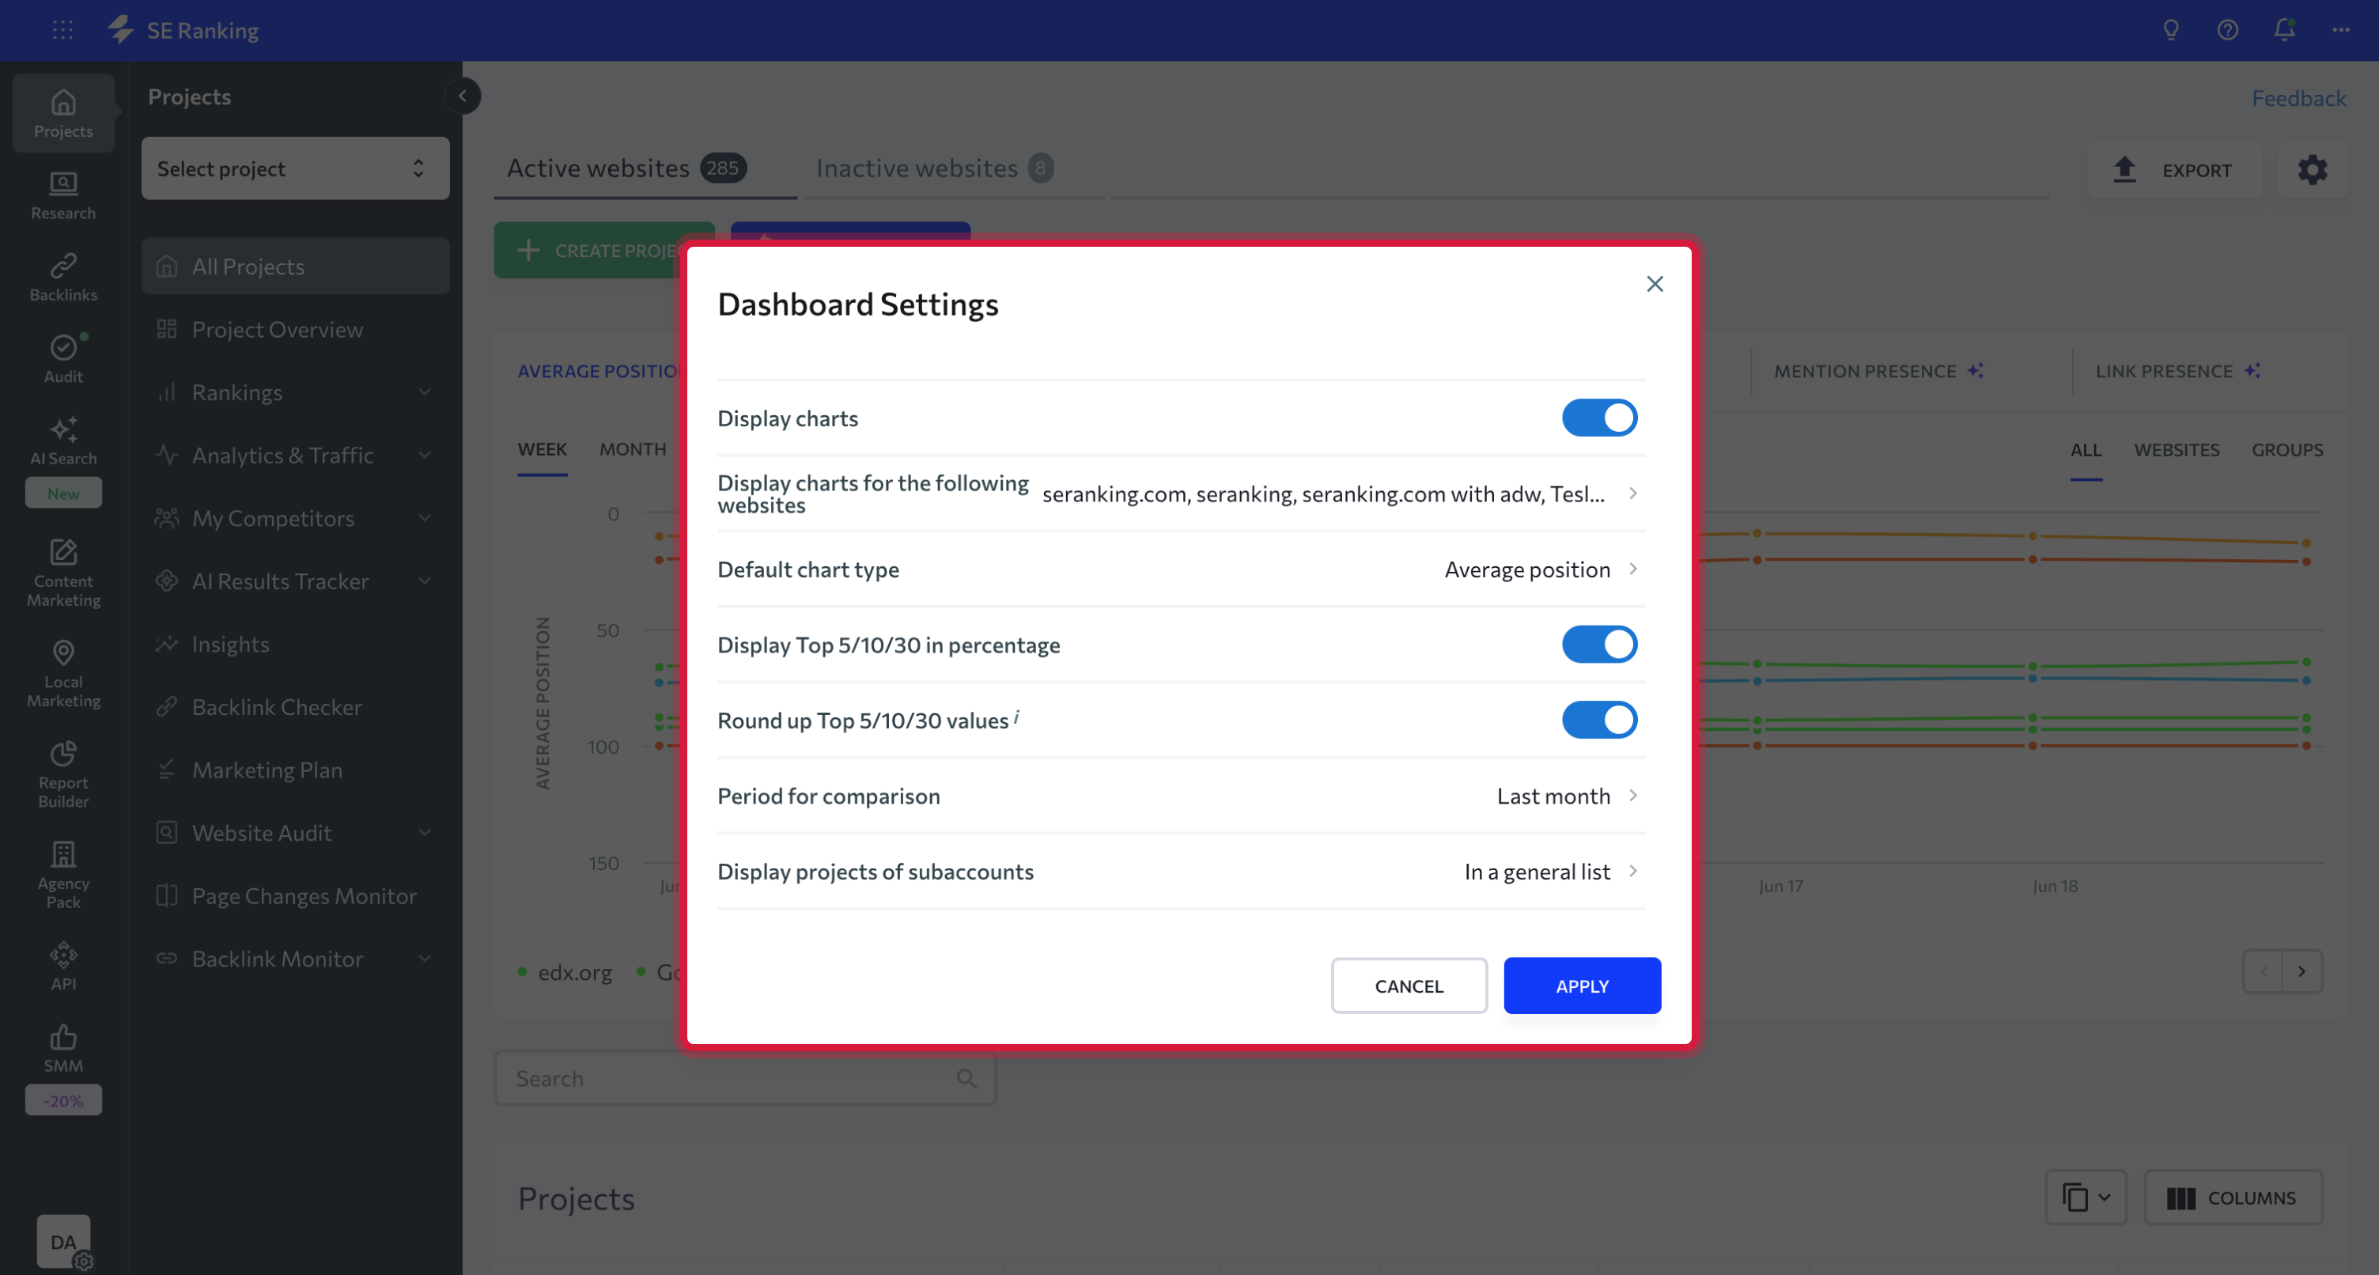The image size is (2379, 1275).
Task: Click the search magnifier icon
Action: click(967, 1078)
